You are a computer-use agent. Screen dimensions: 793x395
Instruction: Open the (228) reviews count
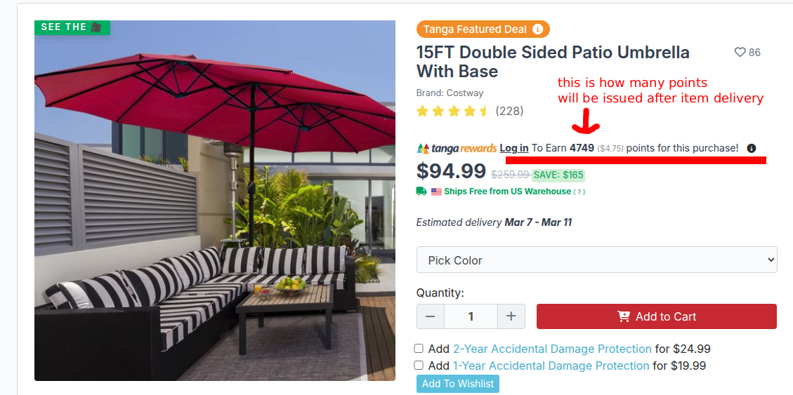click(x=509, y=111)
